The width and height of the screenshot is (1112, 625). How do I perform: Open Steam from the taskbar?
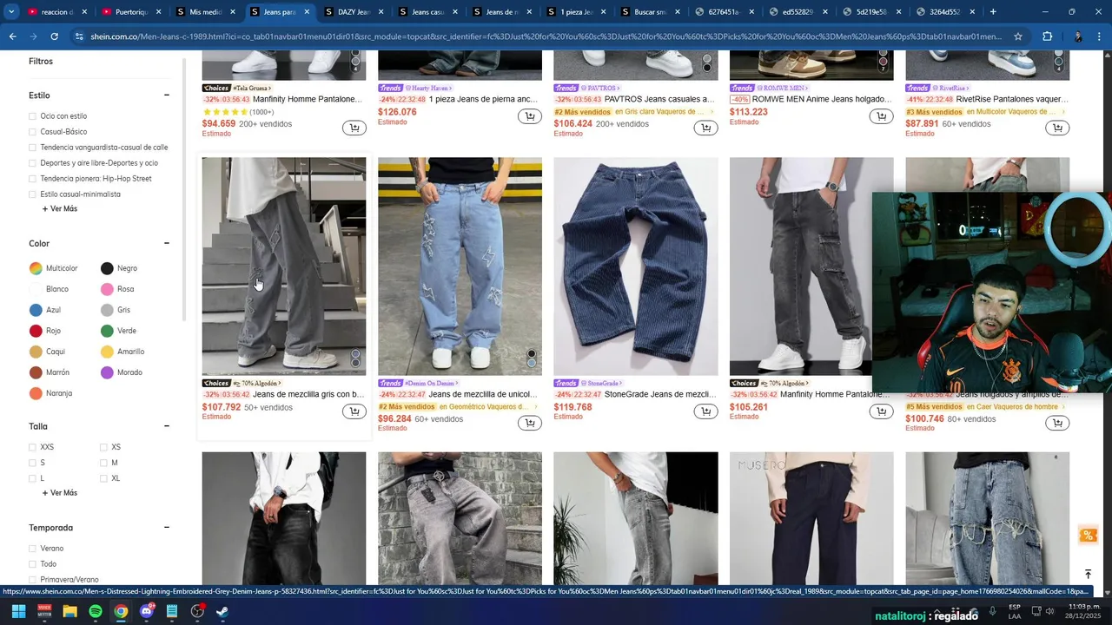(x=222, y=611)
